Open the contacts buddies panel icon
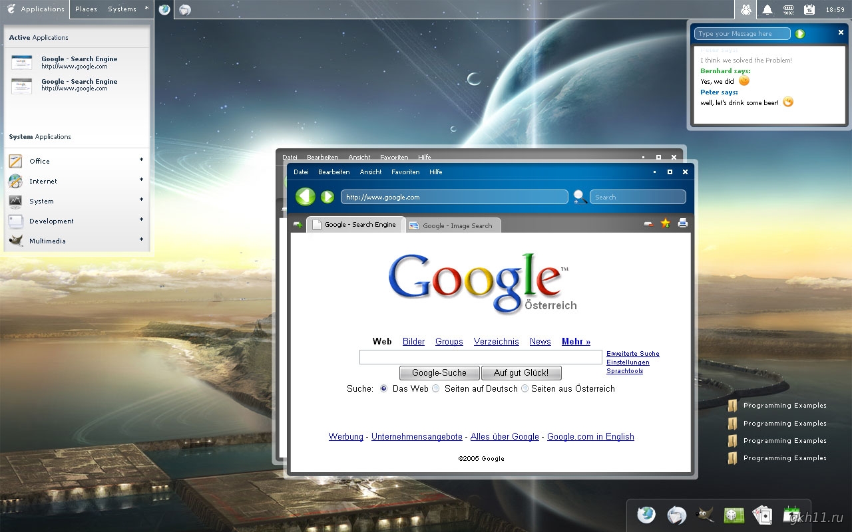The width and height of the screenshot is (852, 532). click(x=746, y=9)
